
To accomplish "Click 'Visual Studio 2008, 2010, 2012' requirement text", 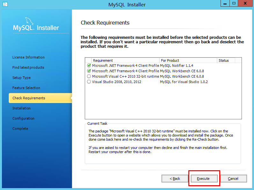I will (x=117, y=82).
